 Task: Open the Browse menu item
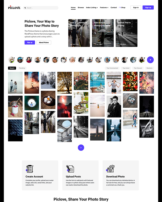click(81, 8)
